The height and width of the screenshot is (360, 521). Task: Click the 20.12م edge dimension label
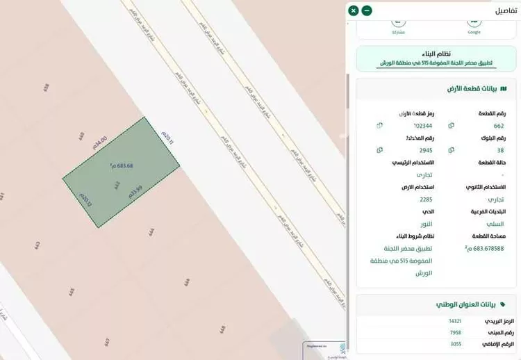pyautogui.click(x=85, y=200)
